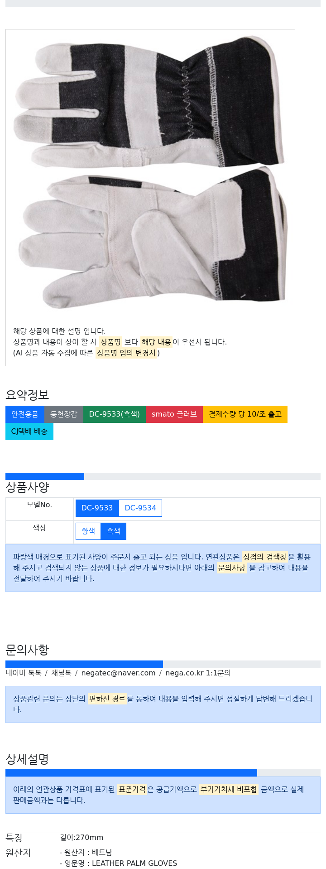Select model DC-9534 option
The image size is (326, 869).
[140, 508]
